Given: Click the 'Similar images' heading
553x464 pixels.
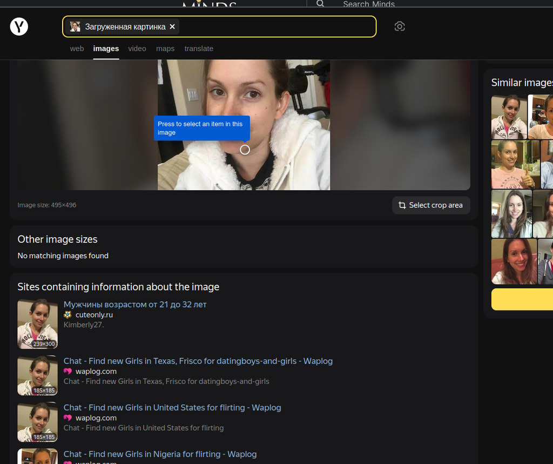Looking at the screenshot, I should pos(522,83).
